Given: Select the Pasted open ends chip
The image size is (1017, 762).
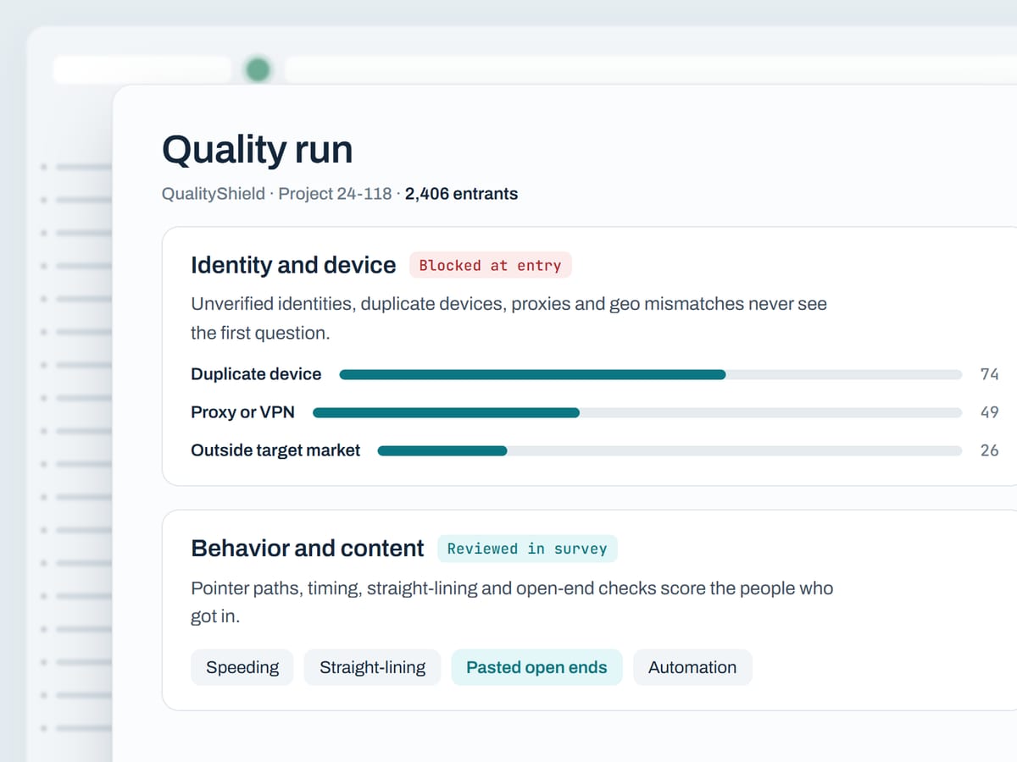Looking at the screenshot, I should click(536, 667).
